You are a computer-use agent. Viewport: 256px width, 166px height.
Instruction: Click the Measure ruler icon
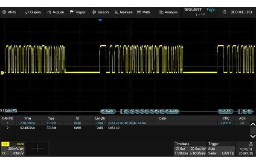point(116,12)
